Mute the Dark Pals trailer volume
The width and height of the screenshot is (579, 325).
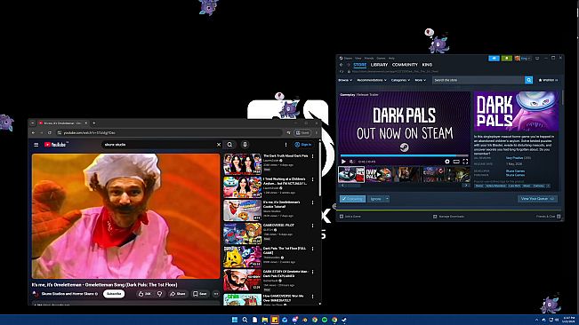tap(352, 162)
